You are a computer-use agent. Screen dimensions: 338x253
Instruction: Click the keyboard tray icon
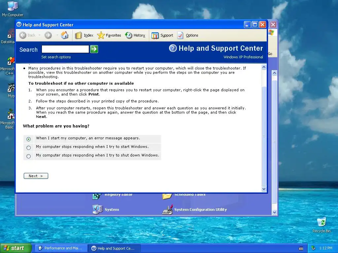(x=301, y=248)
